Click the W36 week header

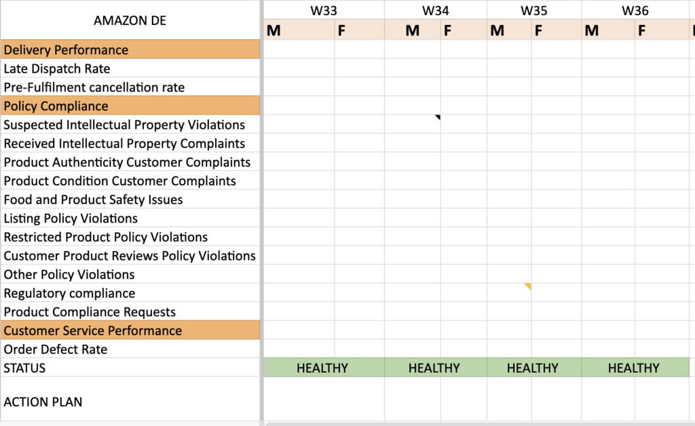pos(635,10)
